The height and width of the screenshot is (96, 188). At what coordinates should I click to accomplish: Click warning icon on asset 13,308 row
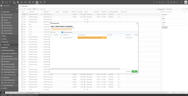(119, 14)
